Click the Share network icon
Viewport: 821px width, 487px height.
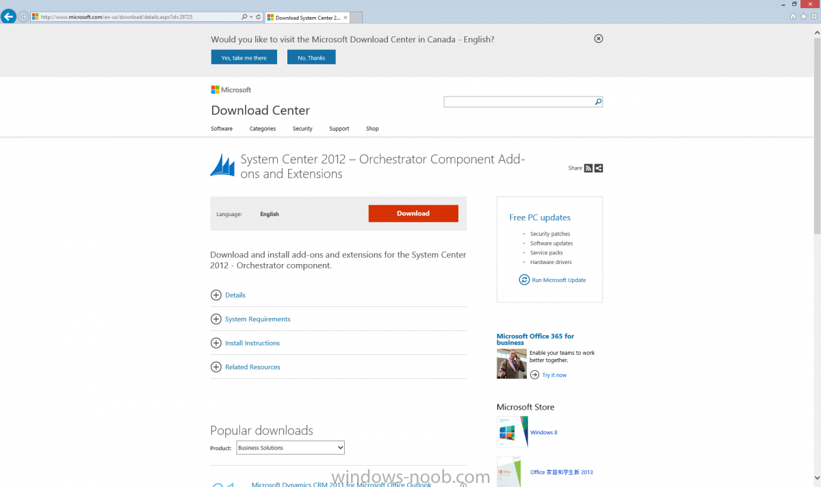tap(599, 168)
